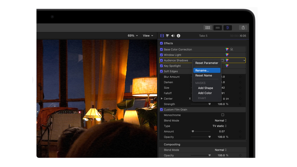The width and height of the screenshot is (297, 167).
Task: Disable the Custom Film Grain effect checkbox
Action: (161, 110)
